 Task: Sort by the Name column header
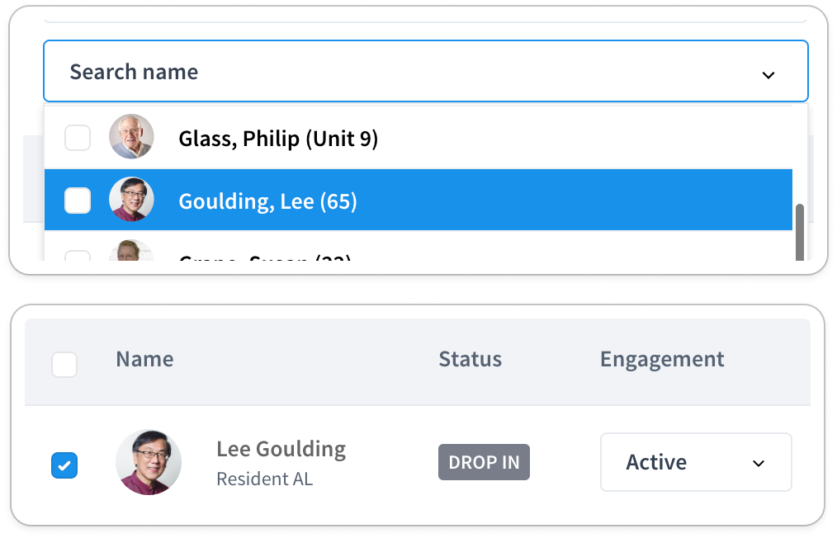144,359
